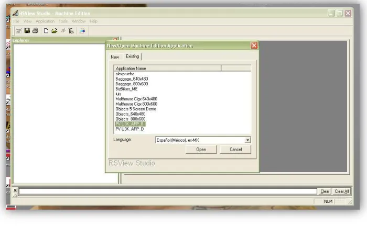Close the New/Open Machine Edition Application dialog
This screenshot has width=367, height=229.
tap(254, 45)
